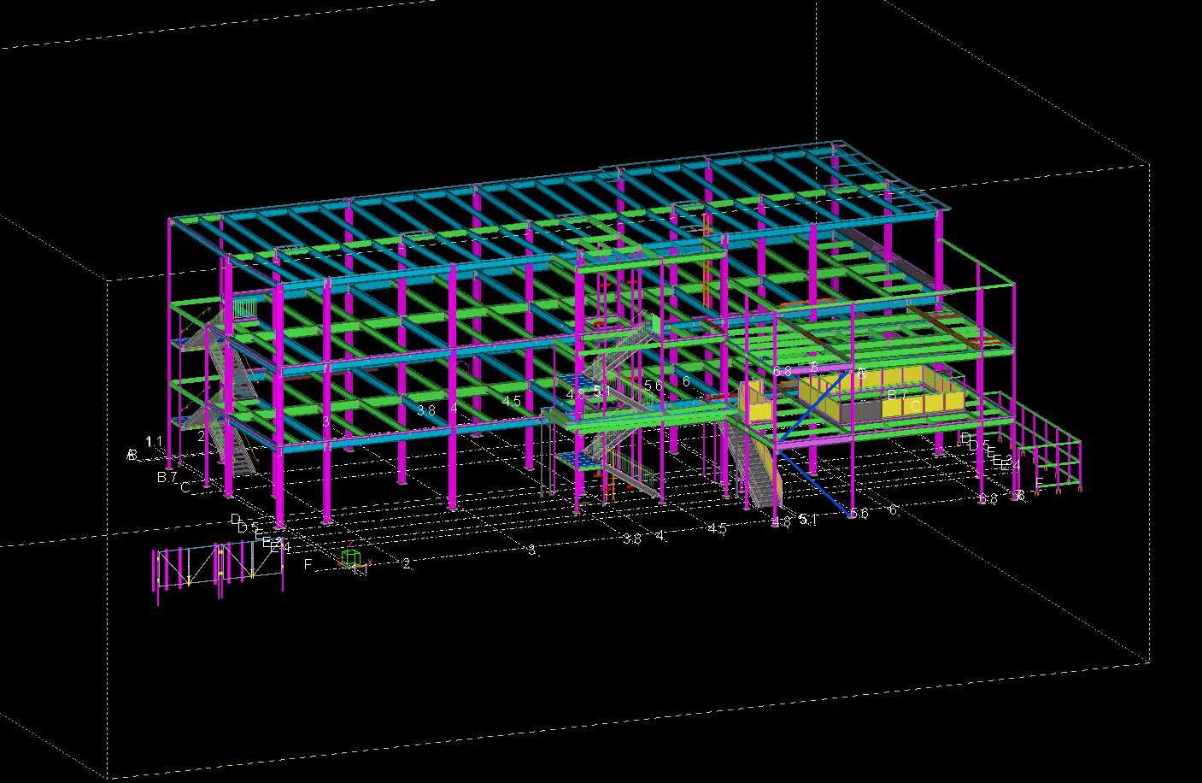Viewport: 1202px width, 783px height.
Task: Pick grid label B.7 left of the building
Action: pos(167,477)
